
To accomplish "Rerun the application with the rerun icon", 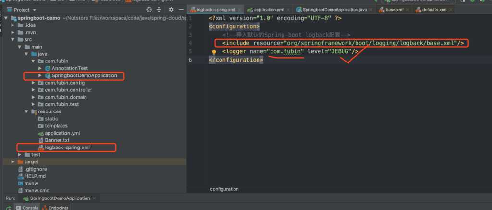I will tap(9, 208).
